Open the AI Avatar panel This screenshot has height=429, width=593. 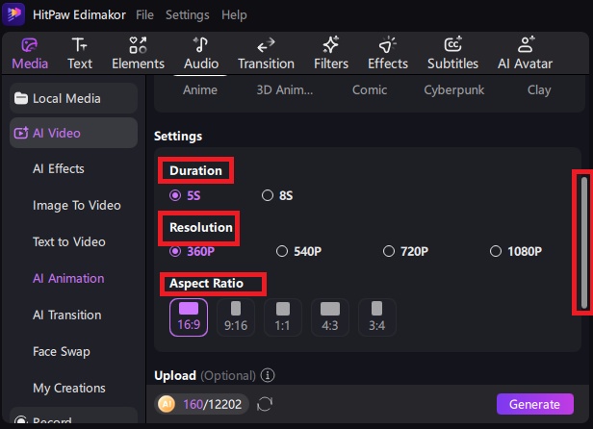[x=525, y=53]
